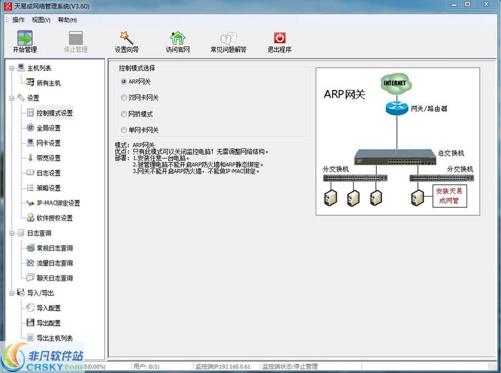Screen dimensions: 501x373
Task: Minimize the 天易成网络管理系统 window
Action: point(454,4)
